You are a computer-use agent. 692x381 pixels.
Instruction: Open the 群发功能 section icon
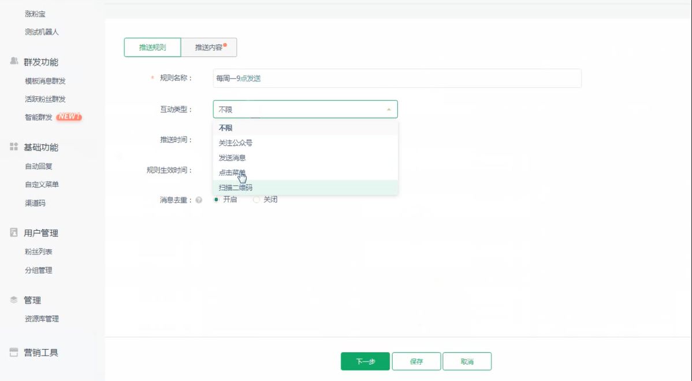point(13,61)
